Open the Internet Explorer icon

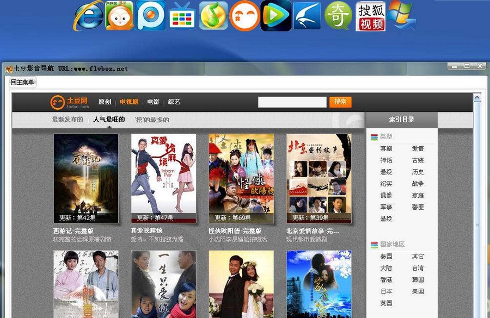pyautogui.click(x=88, y=16)
